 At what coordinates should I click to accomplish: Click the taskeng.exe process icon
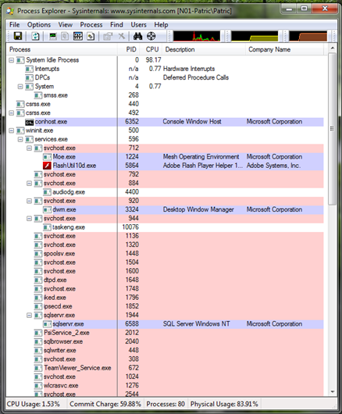click(47, 227)
